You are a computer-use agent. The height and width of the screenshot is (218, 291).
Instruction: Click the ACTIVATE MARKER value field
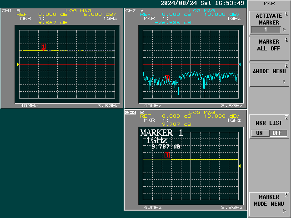(266, 30)
